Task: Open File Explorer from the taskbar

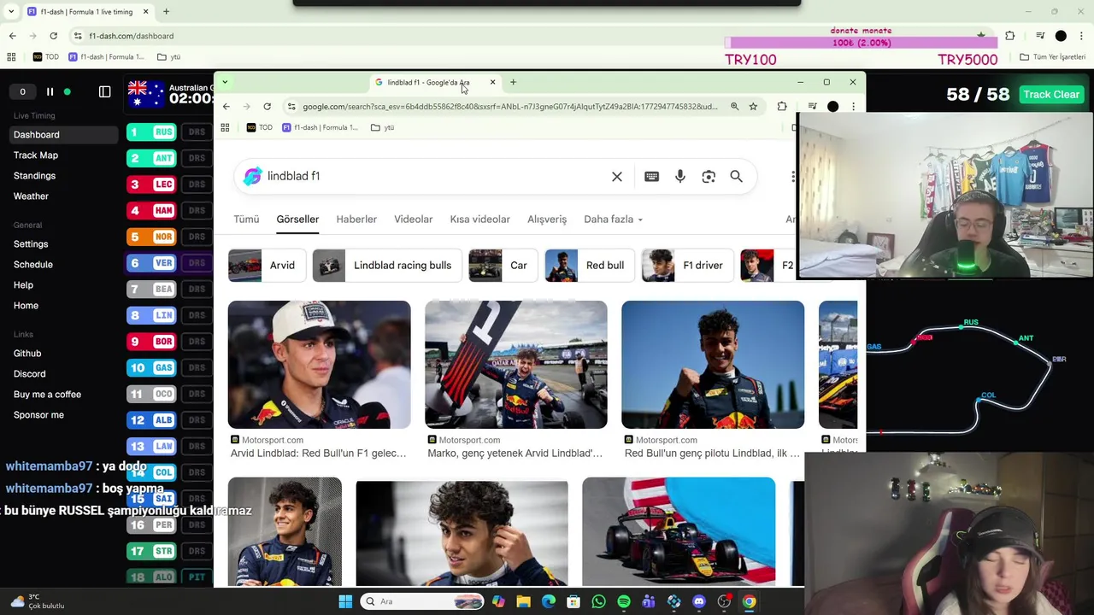Action: point(523,601)
